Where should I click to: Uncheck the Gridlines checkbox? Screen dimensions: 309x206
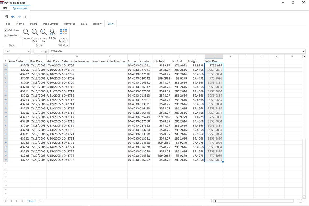point(6,30)
